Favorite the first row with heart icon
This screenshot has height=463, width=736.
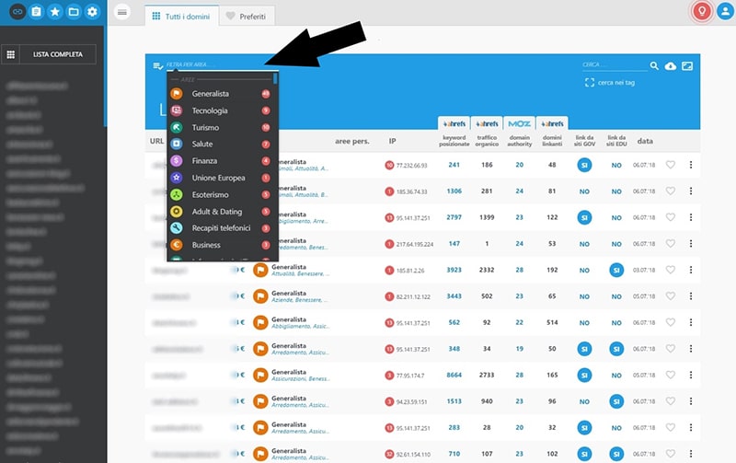670,165
